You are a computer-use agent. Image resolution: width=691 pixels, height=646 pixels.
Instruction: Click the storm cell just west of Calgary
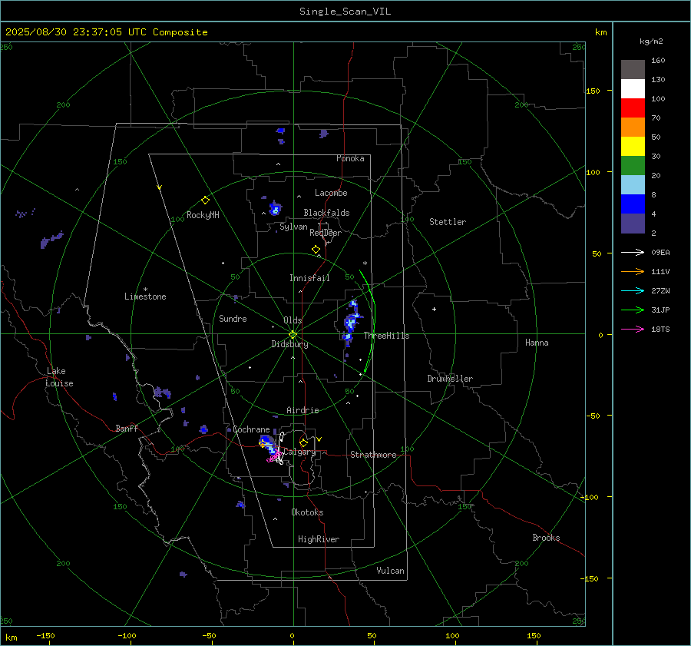pos(268,444)
